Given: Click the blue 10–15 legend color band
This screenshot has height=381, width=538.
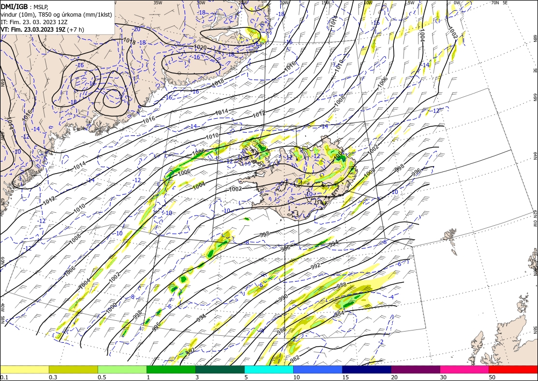Looking at the screenshot, I should pyautogui.click(x=318, y=369).
